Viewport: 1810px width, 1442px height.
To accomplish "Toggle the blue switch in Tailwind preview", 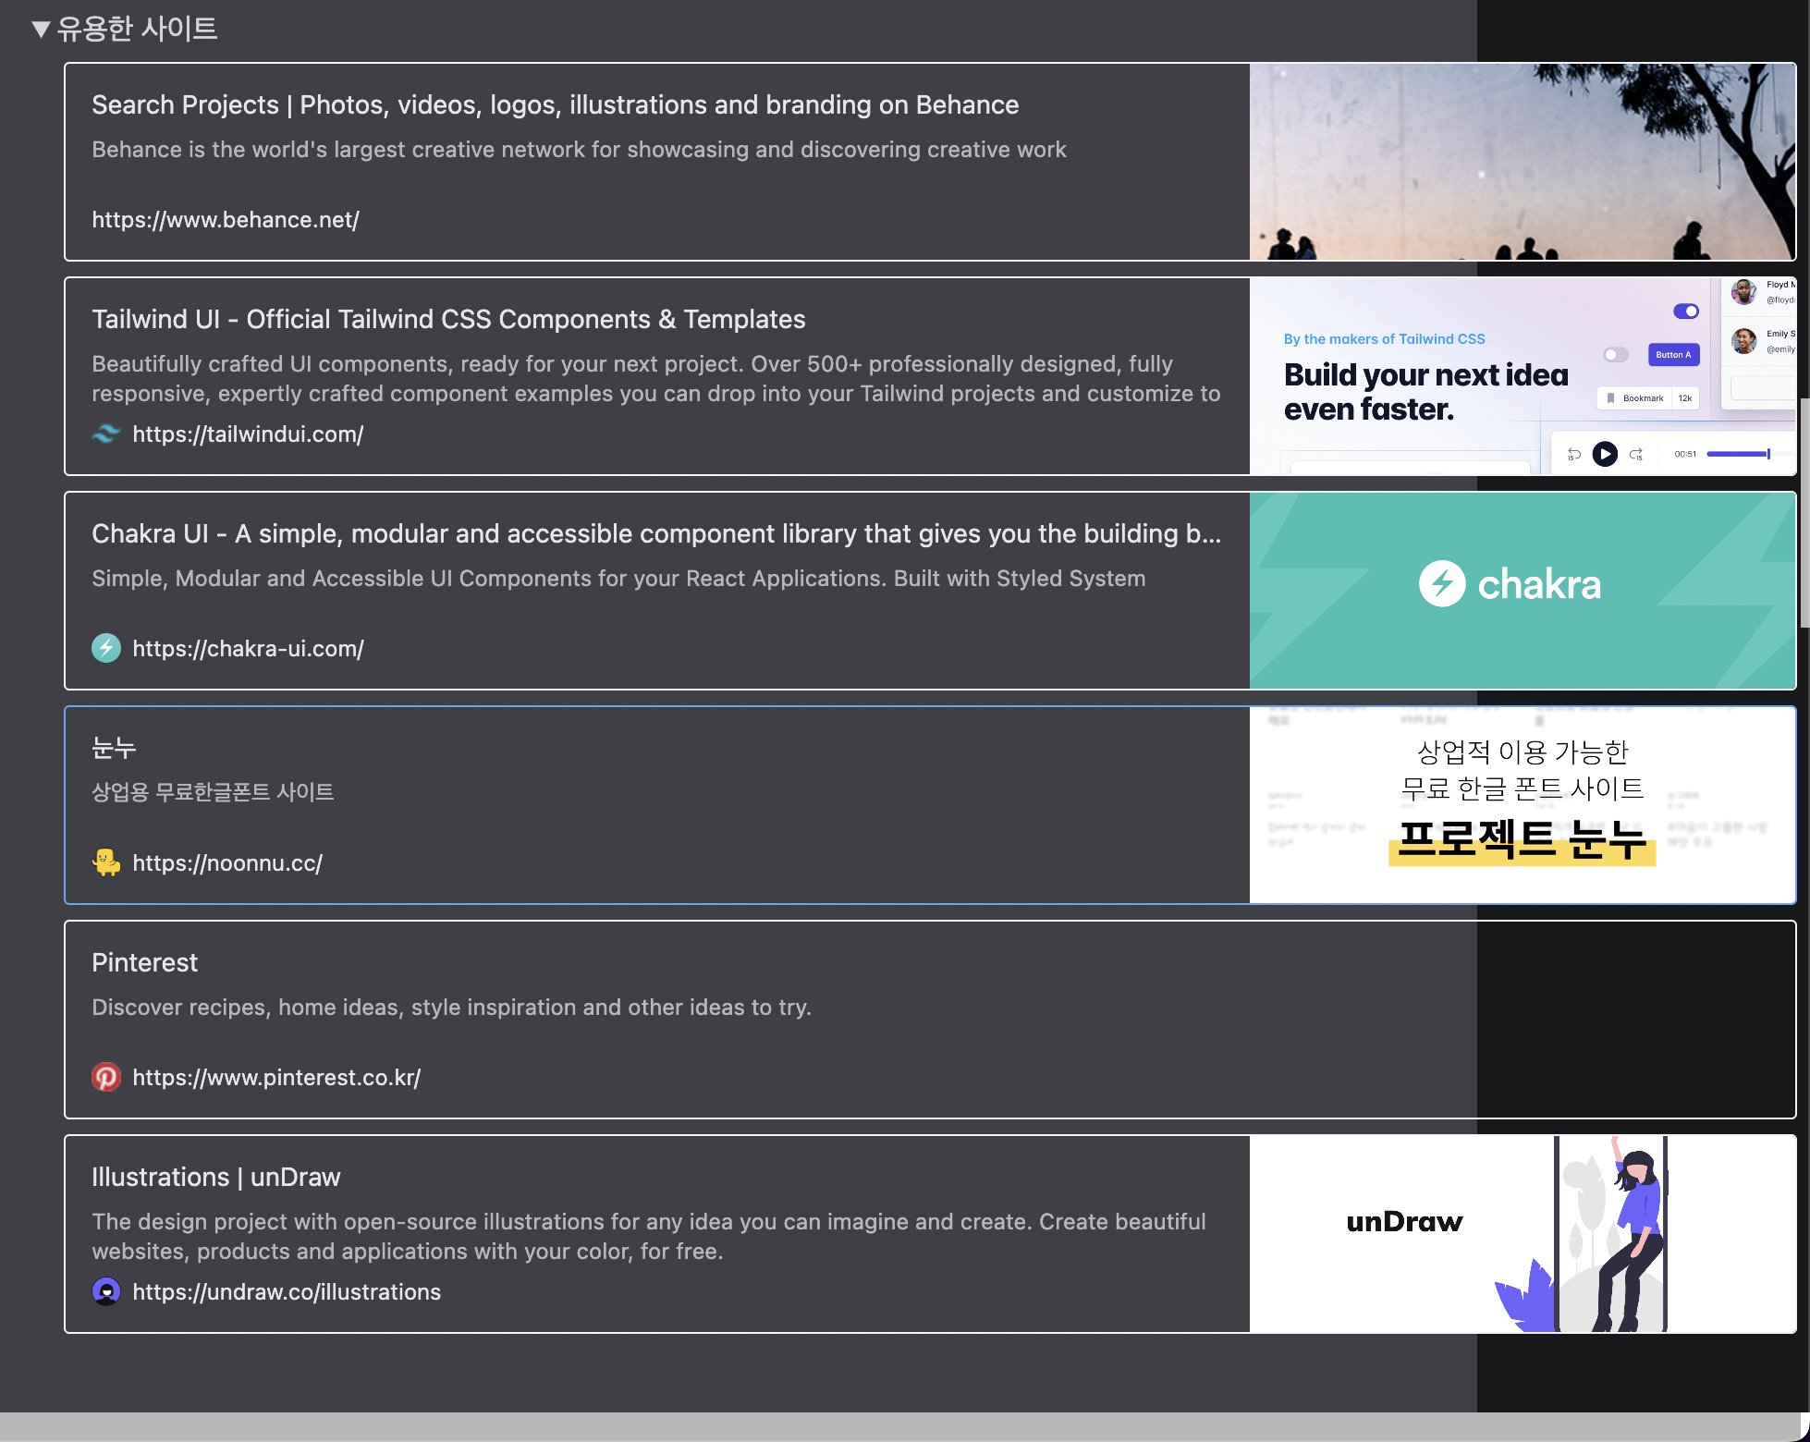I will 1685,312.
